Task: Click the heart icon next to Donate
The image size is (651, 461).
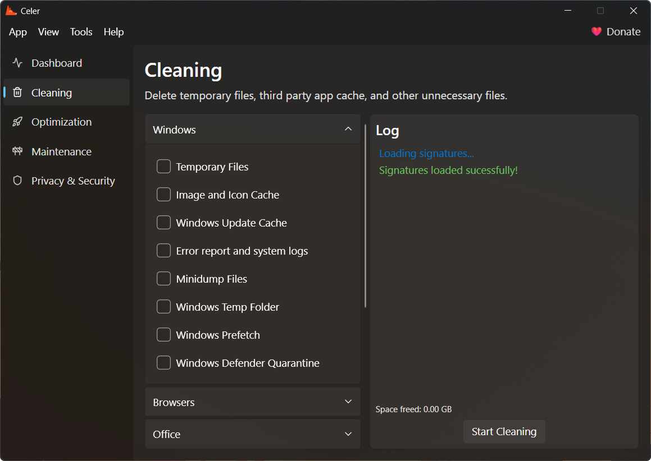Action: [x=597, y=32]
